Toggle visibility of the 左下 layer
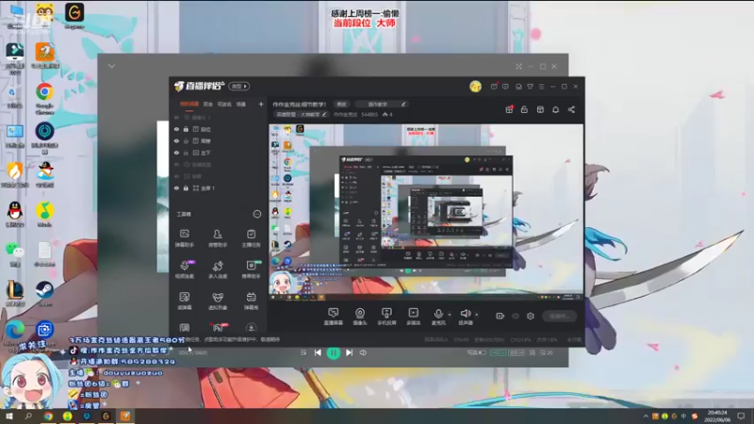Viewport: 754px width, 424px height. point(176,153)
